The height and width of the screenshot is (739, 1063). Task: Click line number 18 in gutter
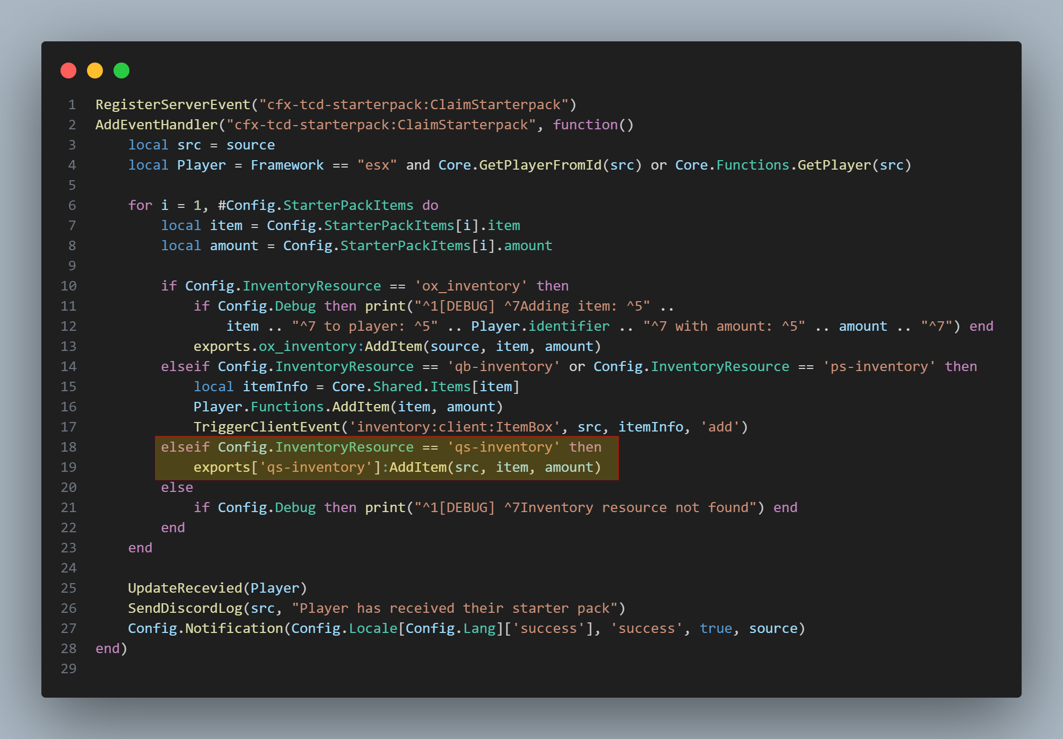pyautogui.click(x=68, y=447)
